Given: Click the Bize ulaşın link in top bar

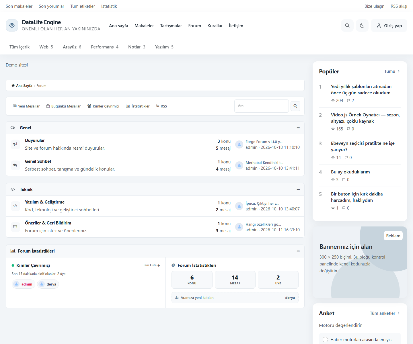Looking at the screenshot, I should pos(374,6).
